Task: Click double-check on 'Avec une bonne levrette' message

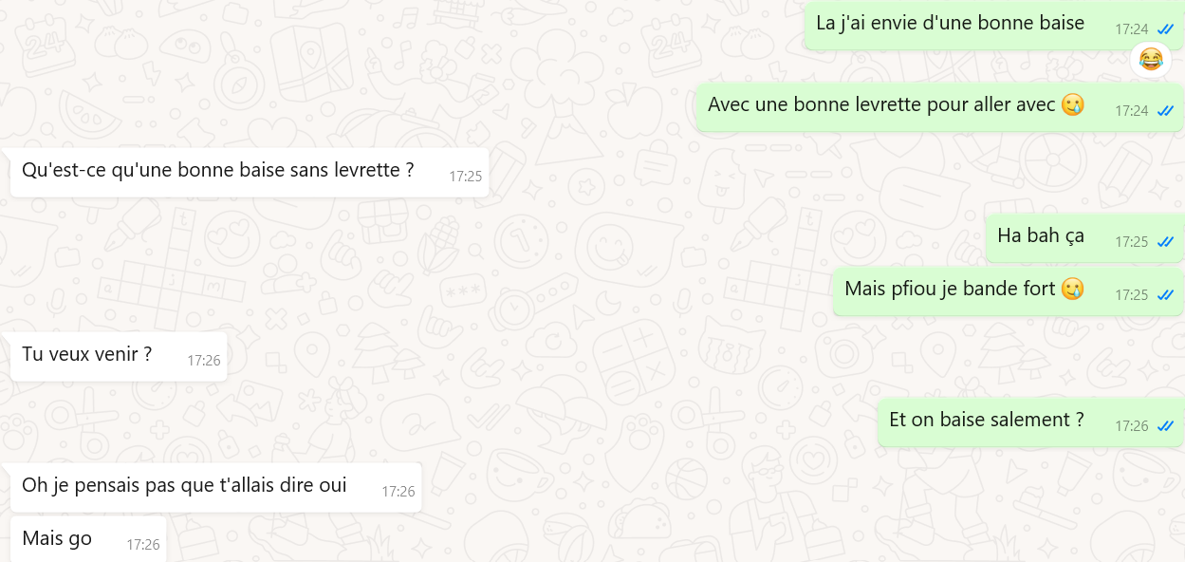Action: pos(1165,111)
